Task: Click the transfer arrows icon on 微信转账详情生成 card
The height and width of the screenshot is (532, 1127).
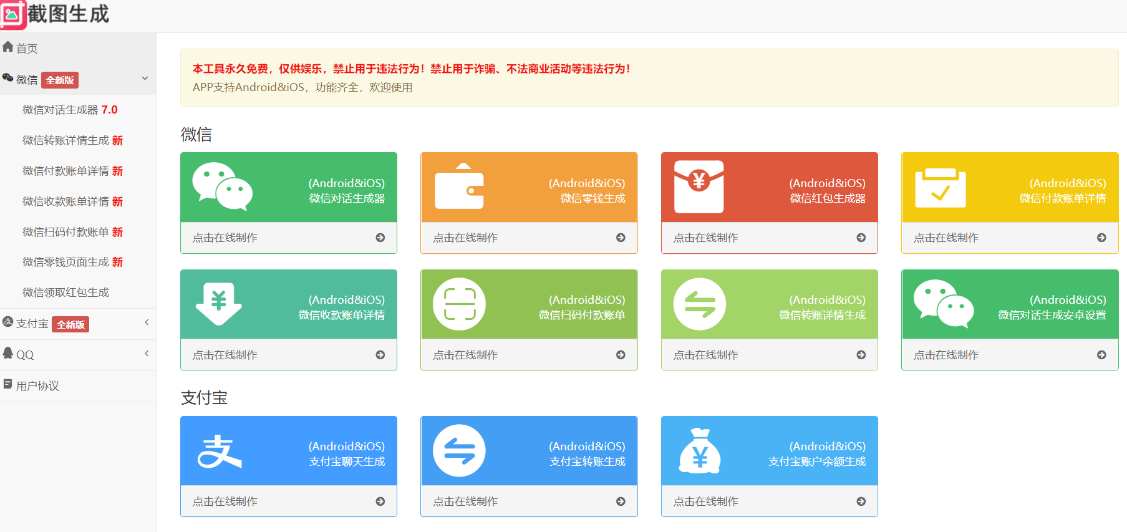Action: point(700,304)
